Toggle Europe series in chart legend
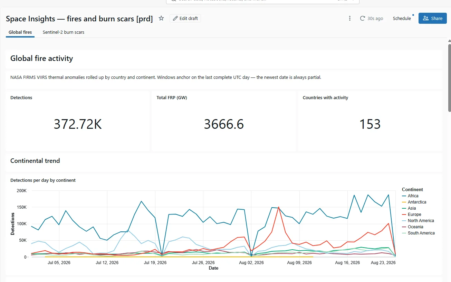Viewport: 451px width, 282px height. click(x=411, y=215)
